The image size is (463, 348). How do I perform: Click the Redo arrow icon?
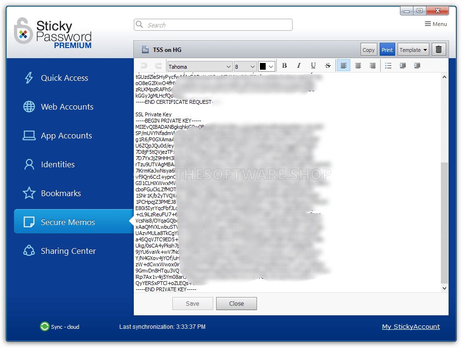click(158, 66)
